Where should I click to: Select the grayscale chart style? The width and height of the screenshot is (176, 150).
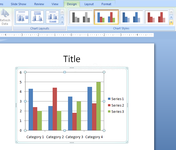pyautogui.click(x=81, y=17)
